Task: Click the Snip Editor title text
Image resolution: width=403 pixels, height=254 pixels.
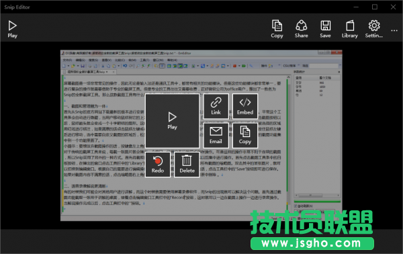Action: coord(17,7)
